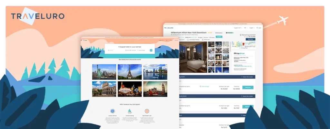Click the Book Now button for the Rs 10,658 room
This screenshot has width=330, height=129.
click(248, 88)
